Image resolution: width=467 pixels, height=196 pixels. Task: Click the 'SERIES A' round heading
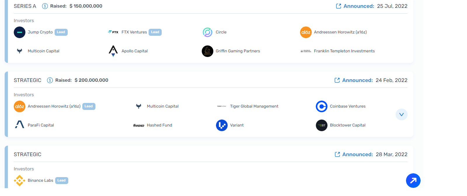coord(25,6)
